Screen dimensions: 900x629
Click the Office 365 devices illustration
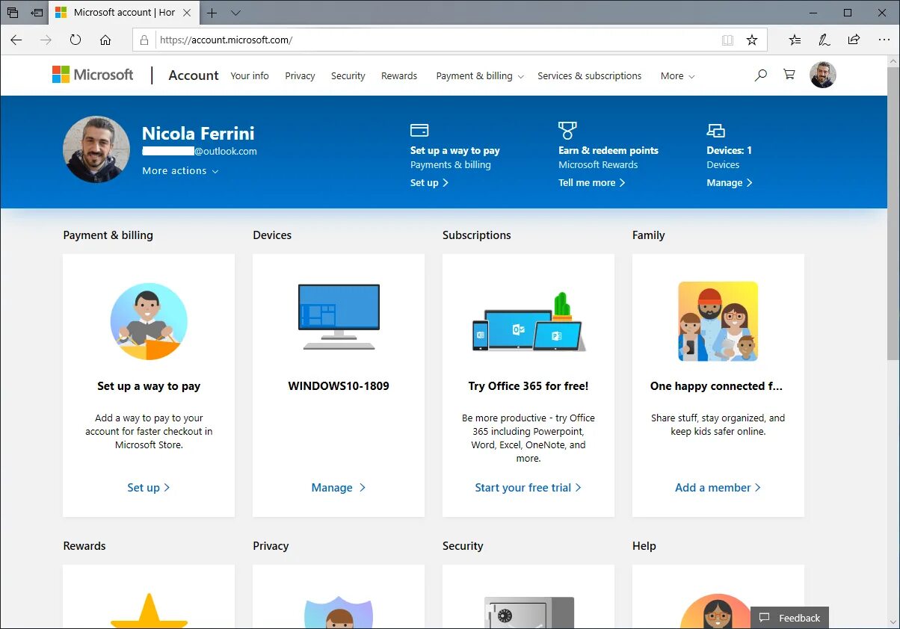[528, 322]
